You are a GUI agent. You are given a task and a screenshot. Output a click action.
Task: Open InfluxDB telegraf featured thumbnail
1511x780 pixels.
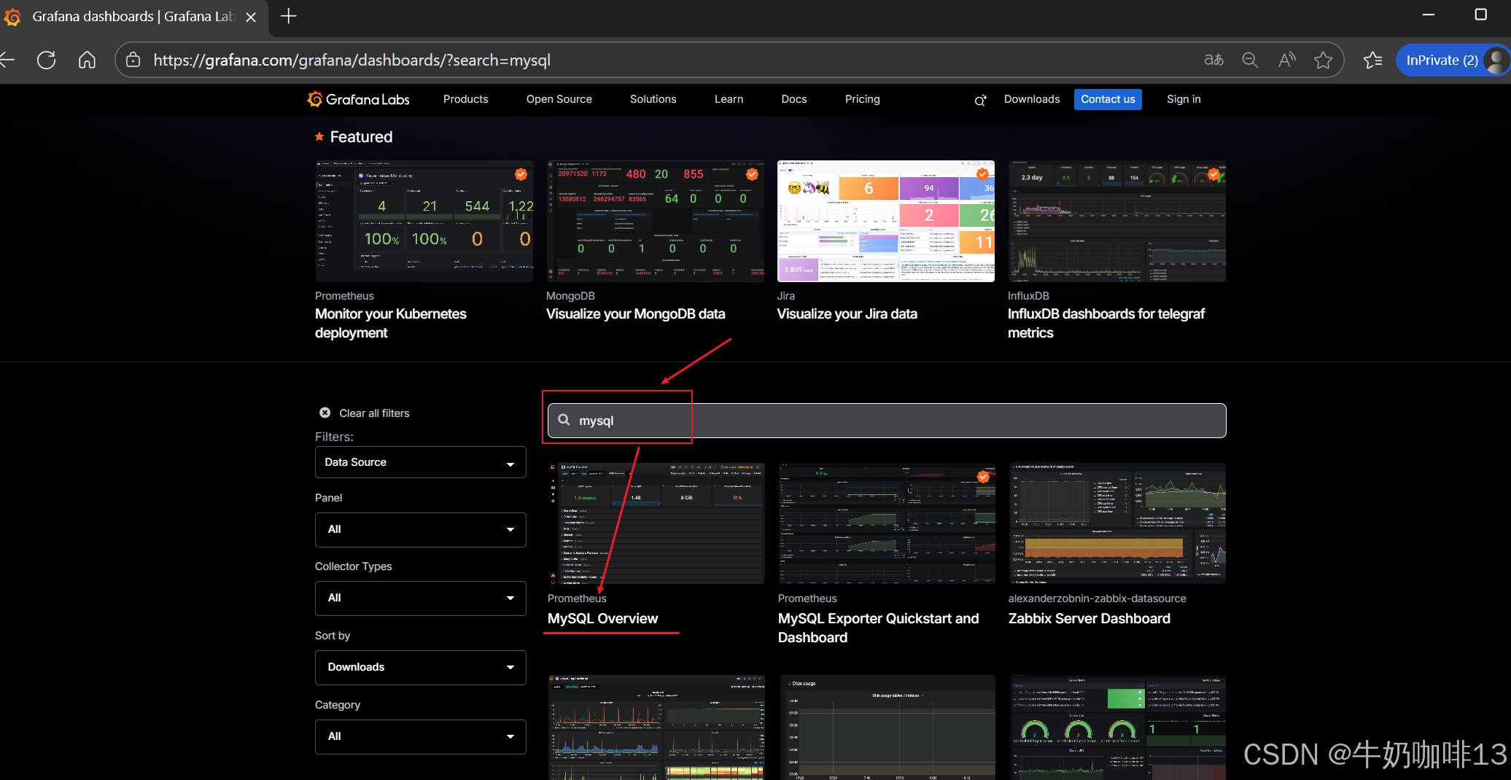[x=1116, y=221]
